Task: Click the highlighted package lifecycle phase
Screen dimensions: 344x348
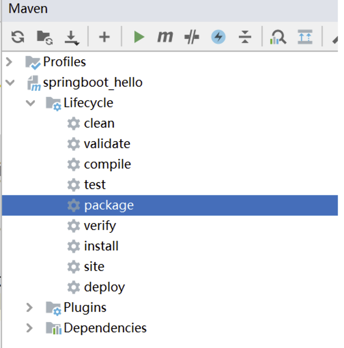Action: point(109,205)
